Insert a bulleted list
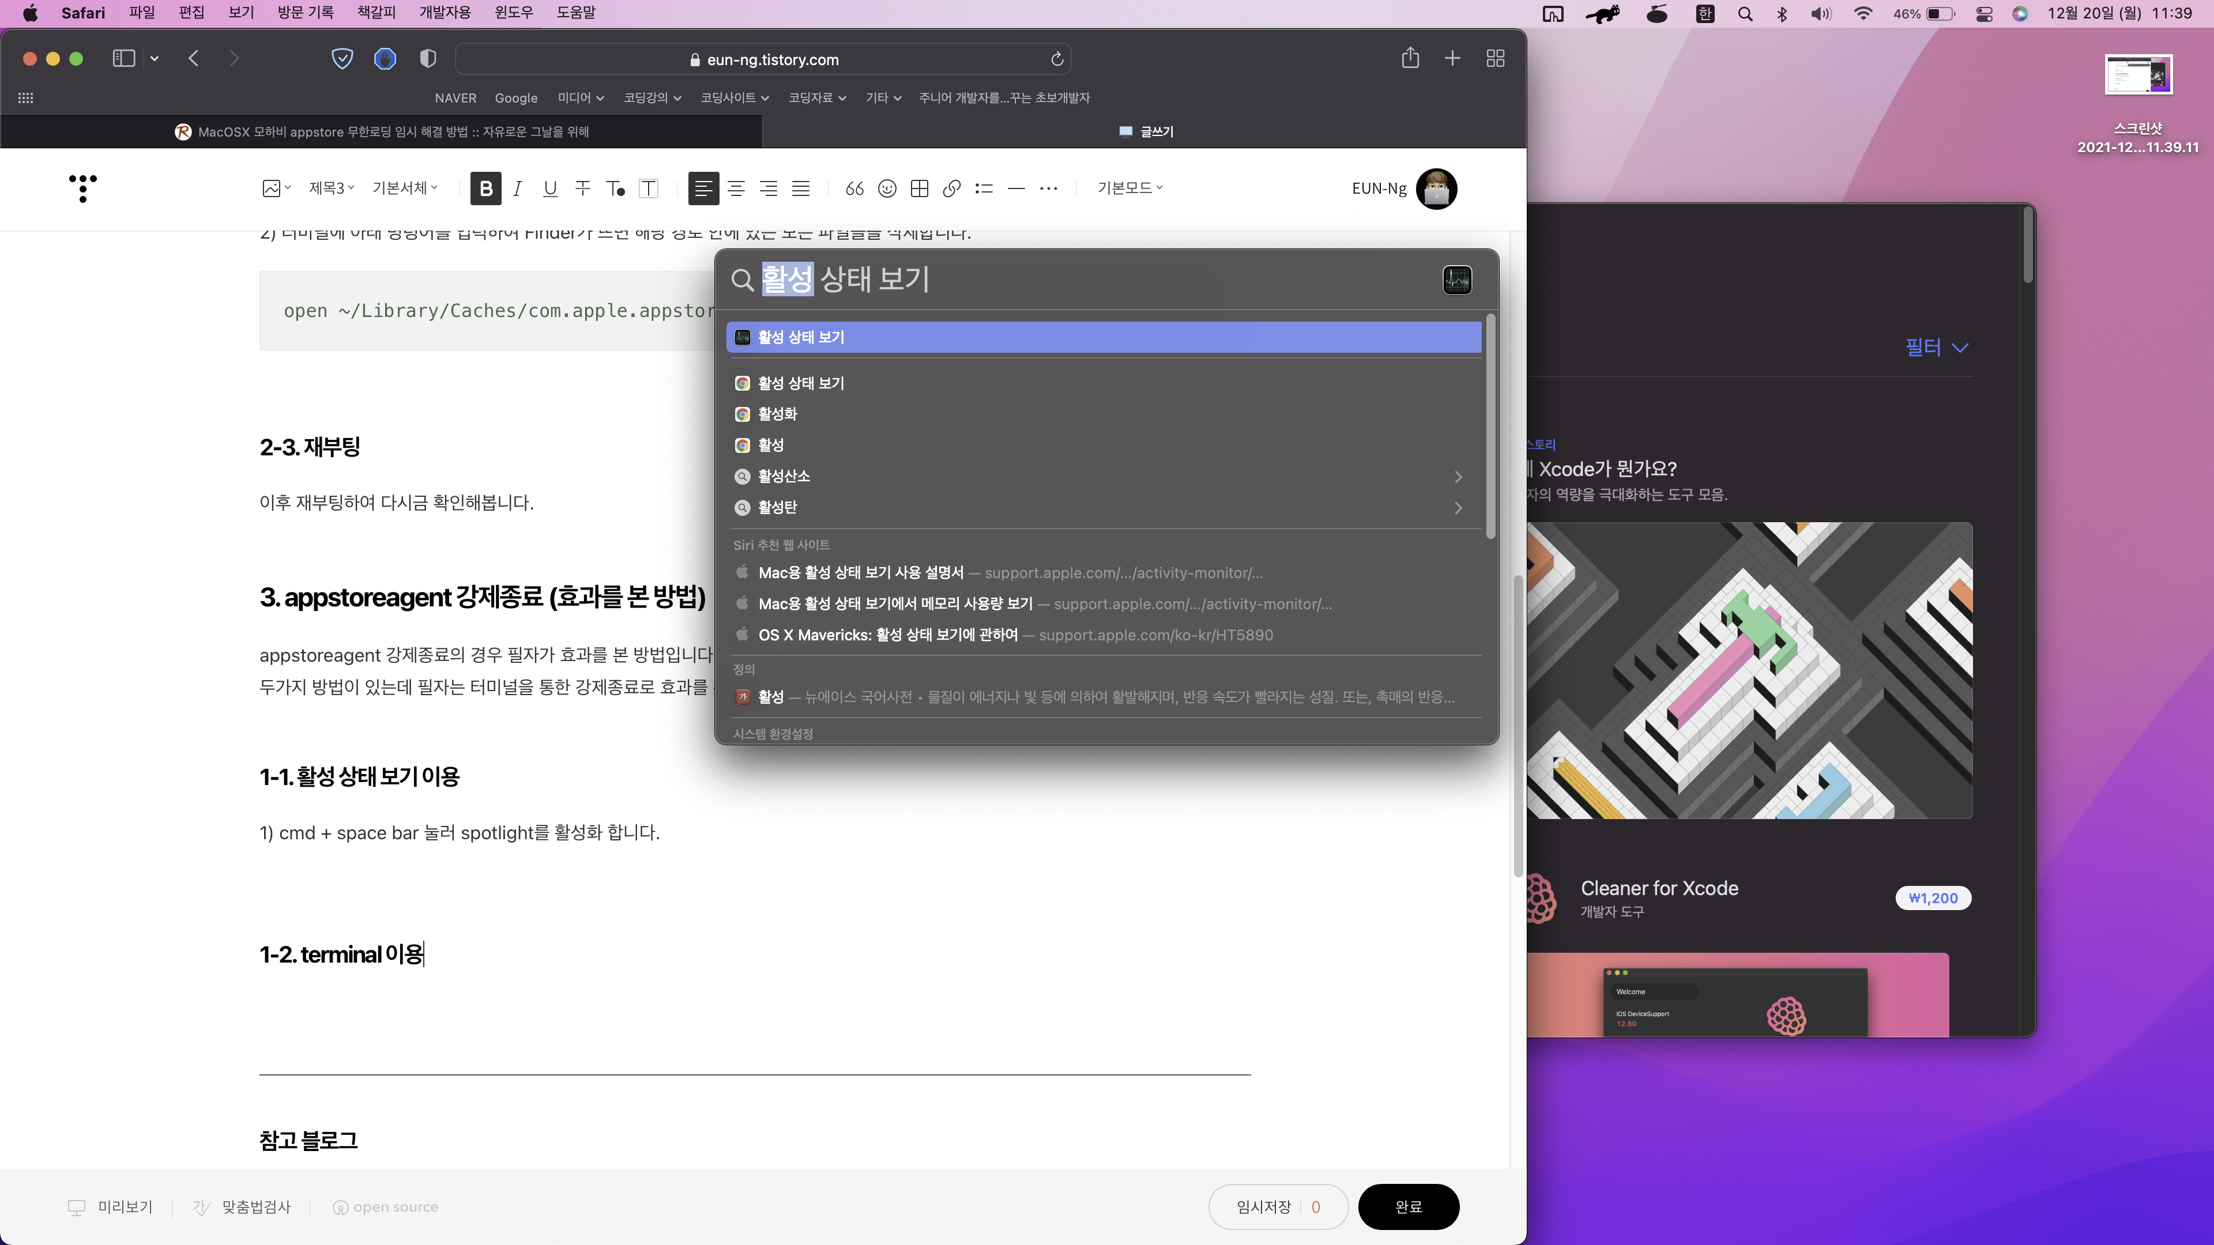The image size is (2214, 1245). 984,188
